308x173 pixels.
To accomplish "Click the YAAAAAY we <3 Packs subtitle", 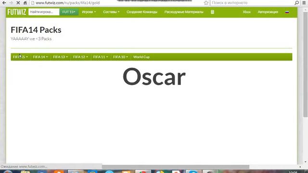I will click(x=31, y=39).
